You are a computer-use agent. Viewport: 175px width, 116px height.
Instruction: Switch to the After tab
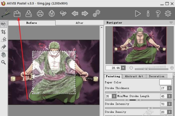(x=80, y=23)
